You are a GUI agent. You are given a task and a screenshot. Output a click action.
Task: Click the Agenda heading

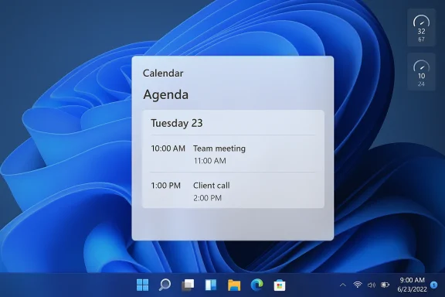click(166, 94)
